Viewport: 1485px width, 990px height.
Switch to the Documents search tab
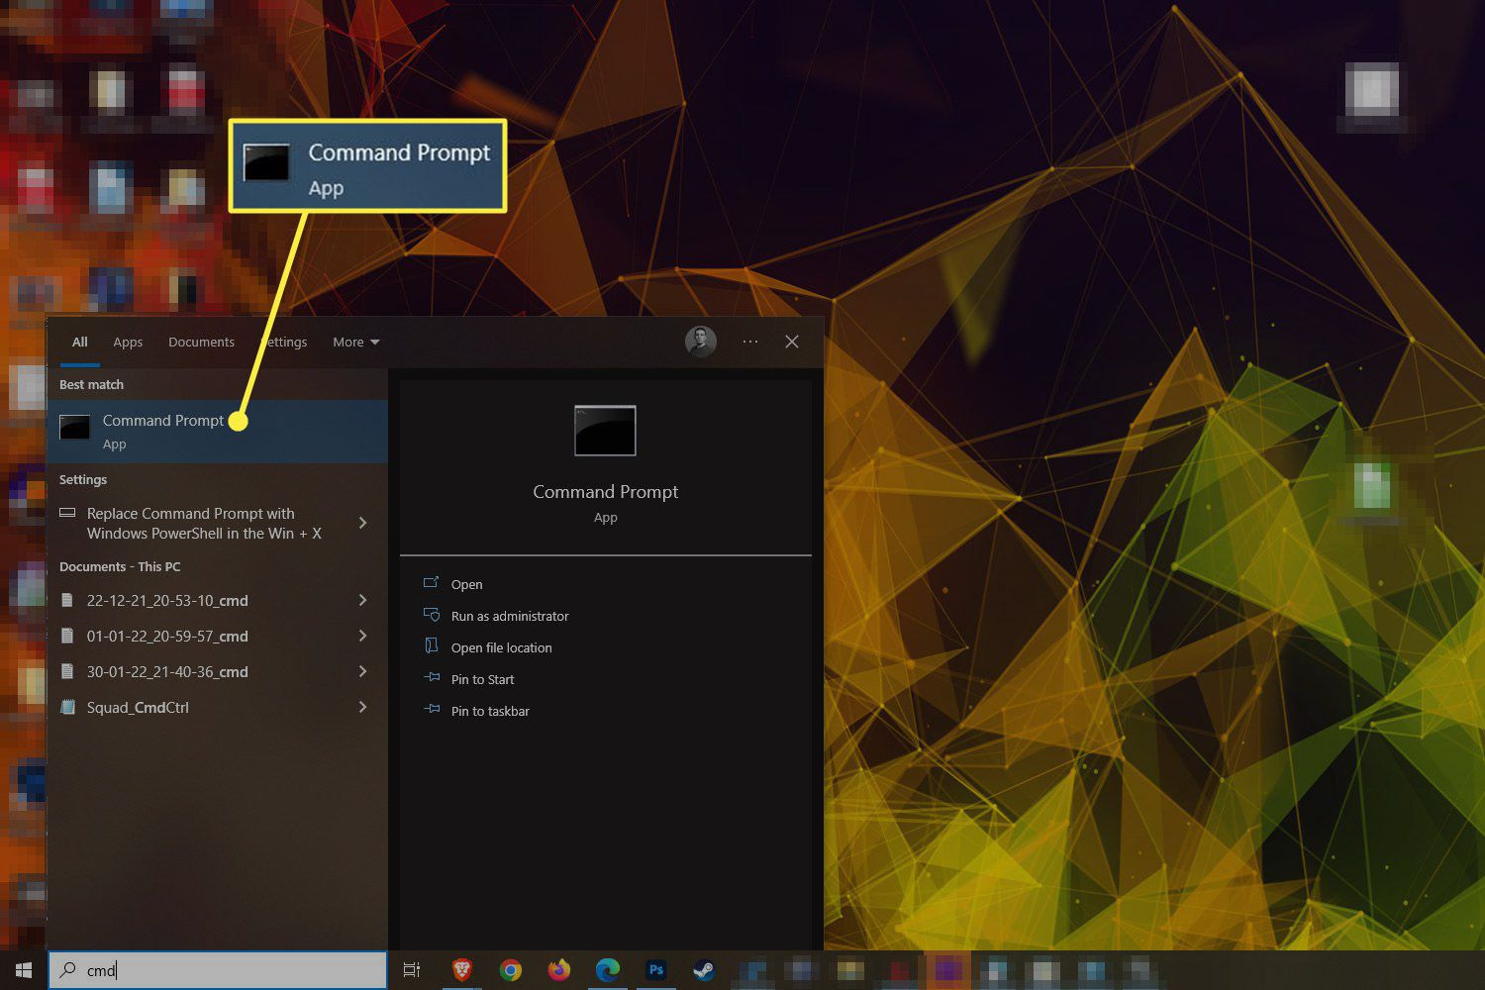click(201, 343)
